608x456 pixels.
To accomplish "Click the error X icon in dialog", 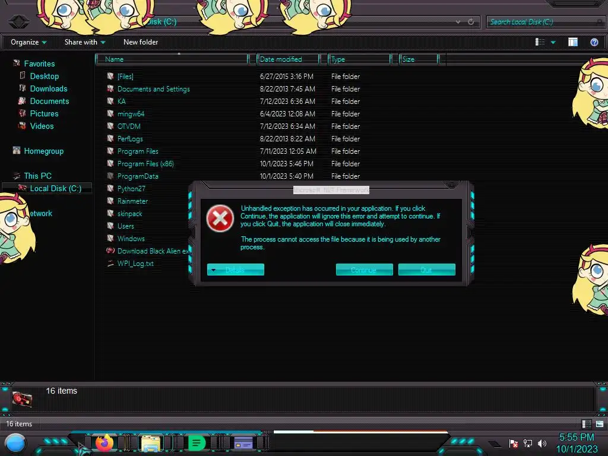I will (220, 218).
